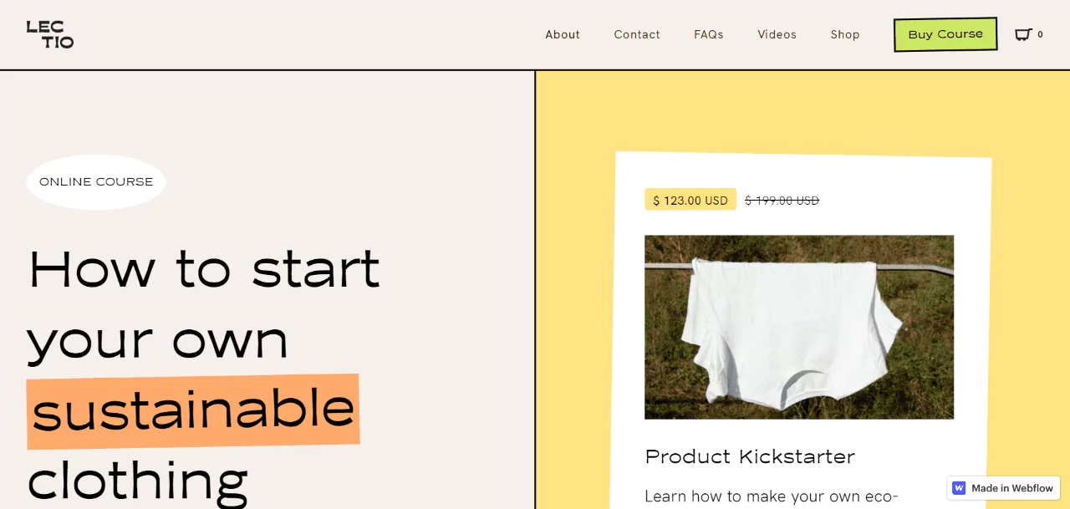Select the white t-shirt product image

798,327
